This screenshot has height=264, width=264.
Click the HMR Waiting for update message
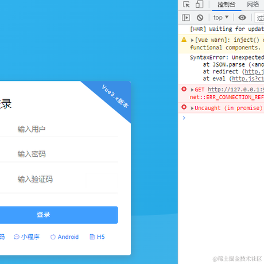227,29
